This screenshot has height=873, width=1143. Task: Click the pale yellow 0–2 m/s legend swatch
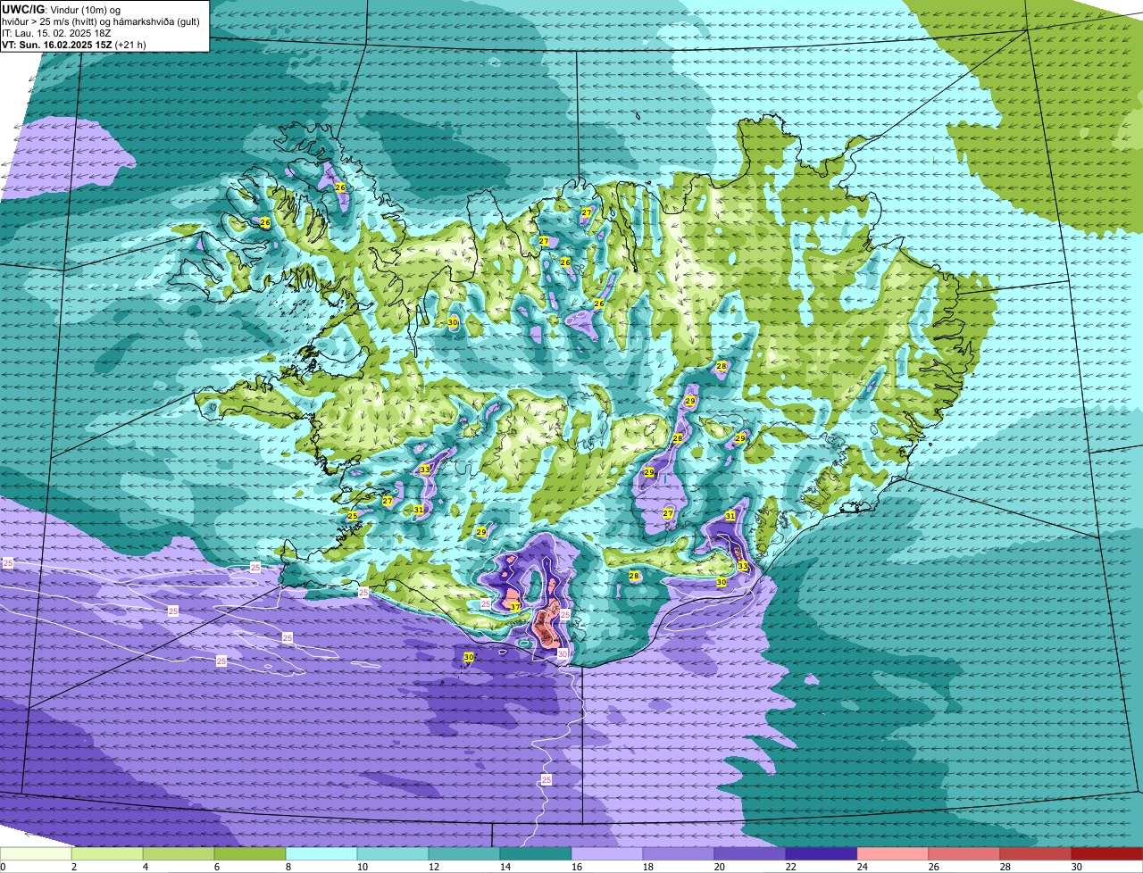(36, 853)
